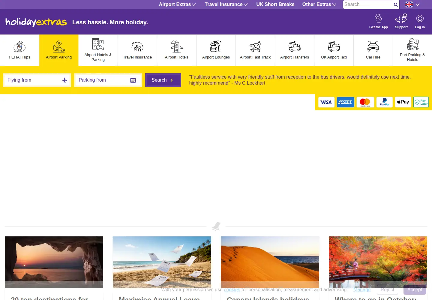
Task: Open the sunset cave article thumbnail
Action: coord(54,262)
